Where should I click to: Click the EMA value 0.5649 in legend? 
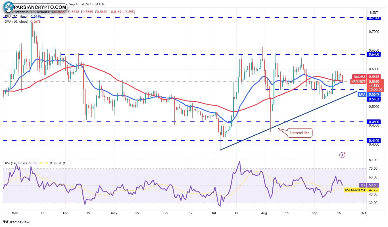[36, 17]
